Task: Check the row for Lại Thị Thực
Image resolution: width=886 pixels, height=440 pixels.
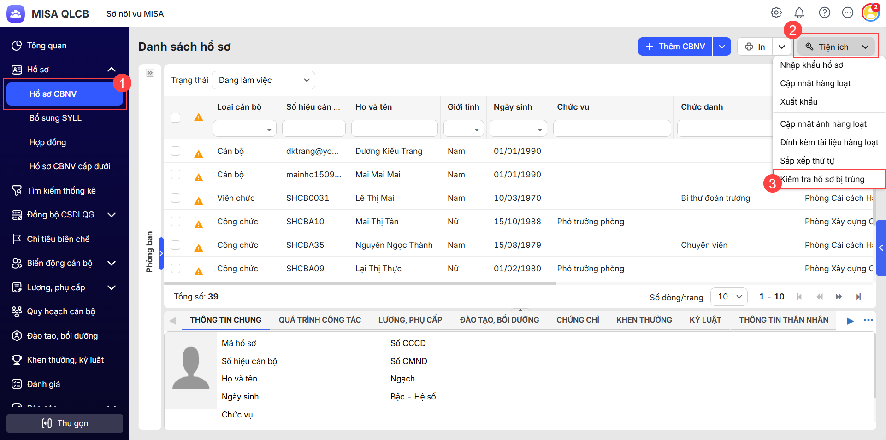Action: point(176,268)
